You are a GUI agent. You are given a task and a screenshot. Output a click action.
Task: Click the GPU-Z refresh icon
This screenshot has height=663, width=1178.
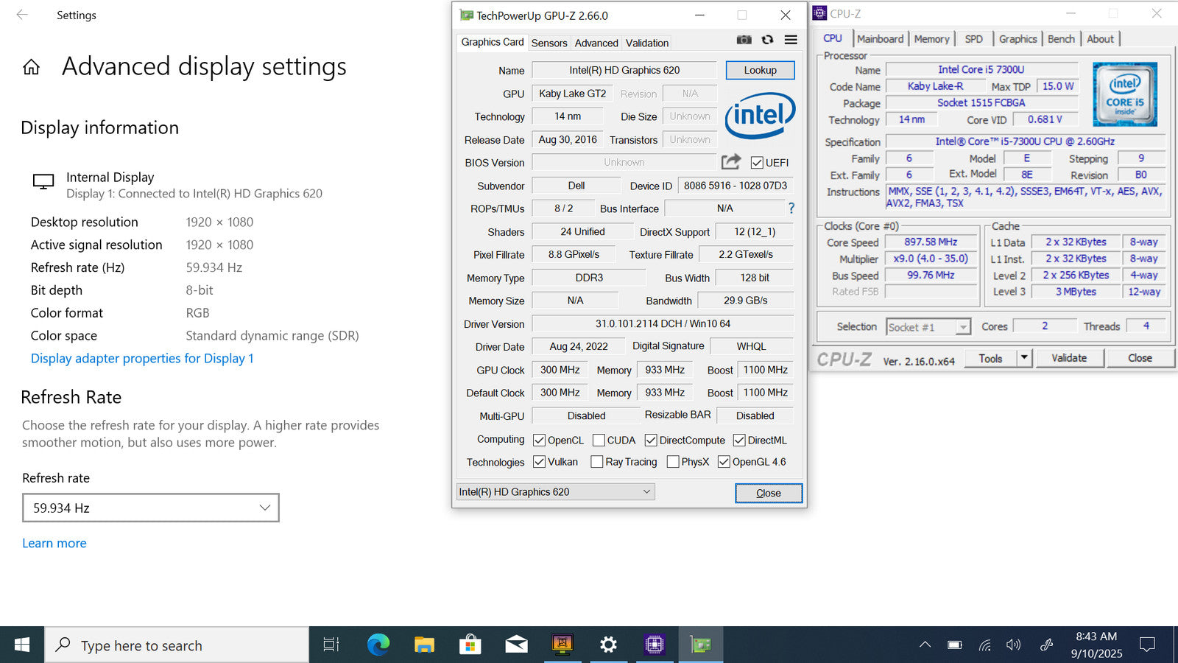(767, 40)
